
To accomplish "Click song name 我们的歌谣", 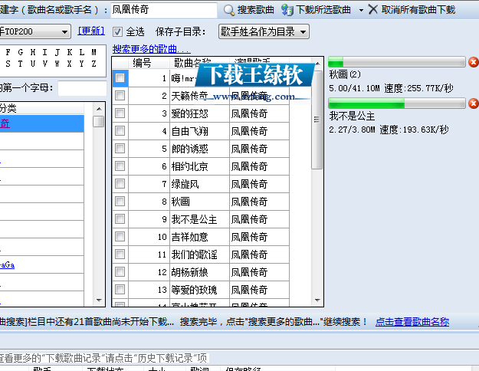I will pyautogui.click(x=194, y=254).
